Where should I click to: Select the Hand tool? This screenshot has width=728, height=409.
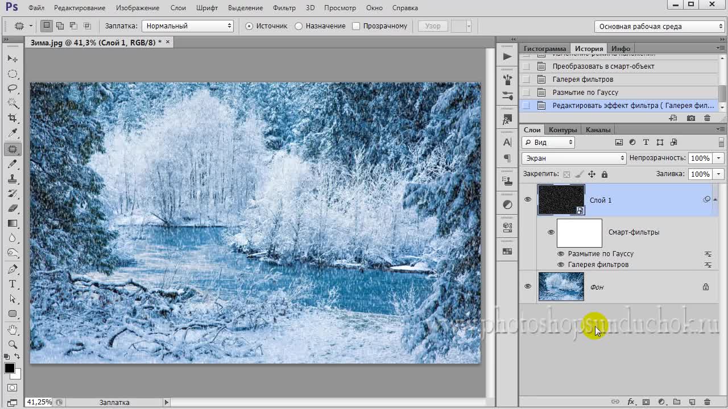pos(13,329)
